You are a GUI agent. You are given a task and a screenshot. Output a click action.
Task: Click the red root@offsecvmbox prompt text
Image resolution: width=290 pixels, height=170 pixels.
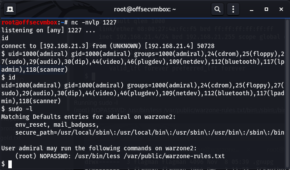tap(29, 22)
